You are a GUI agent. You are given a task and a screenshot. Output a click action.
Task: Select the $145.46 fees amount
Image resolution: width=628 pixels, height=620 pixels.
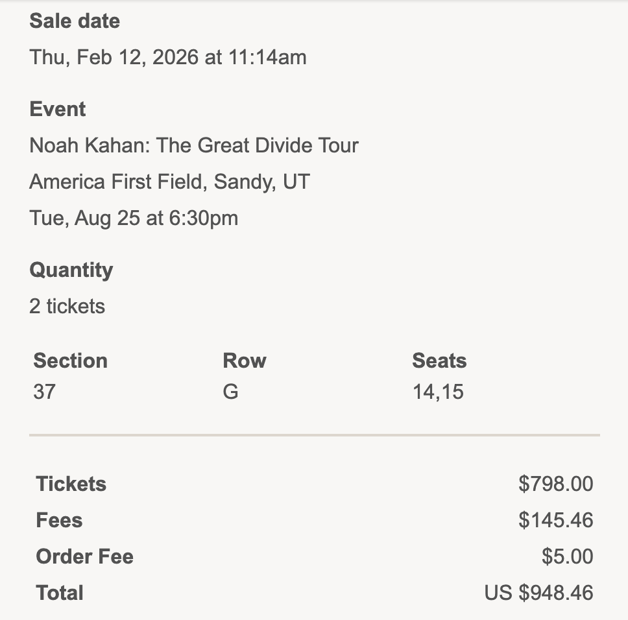[x=555, y=520]
